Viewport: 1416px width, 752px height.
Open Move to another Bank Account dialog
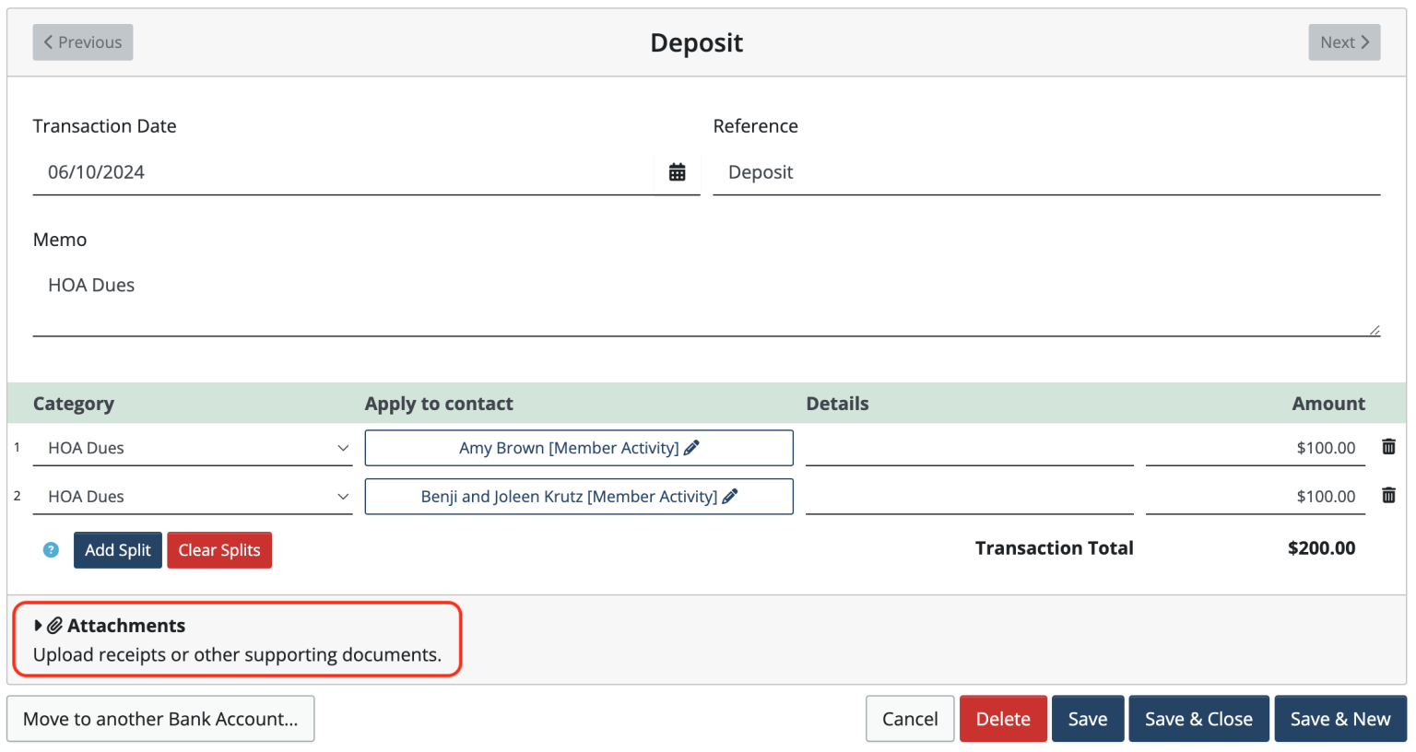(160, 718)
